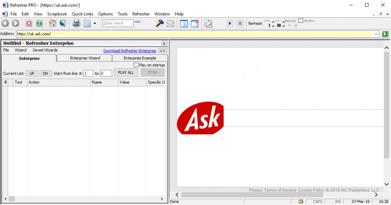Open the Refresher menu
The height and width of the screenshot is (205, 391).
[x=141, y=14]
